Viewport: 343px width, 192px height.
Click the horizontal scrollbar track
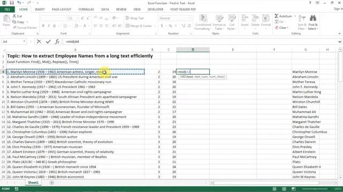[x=273, y=183]
